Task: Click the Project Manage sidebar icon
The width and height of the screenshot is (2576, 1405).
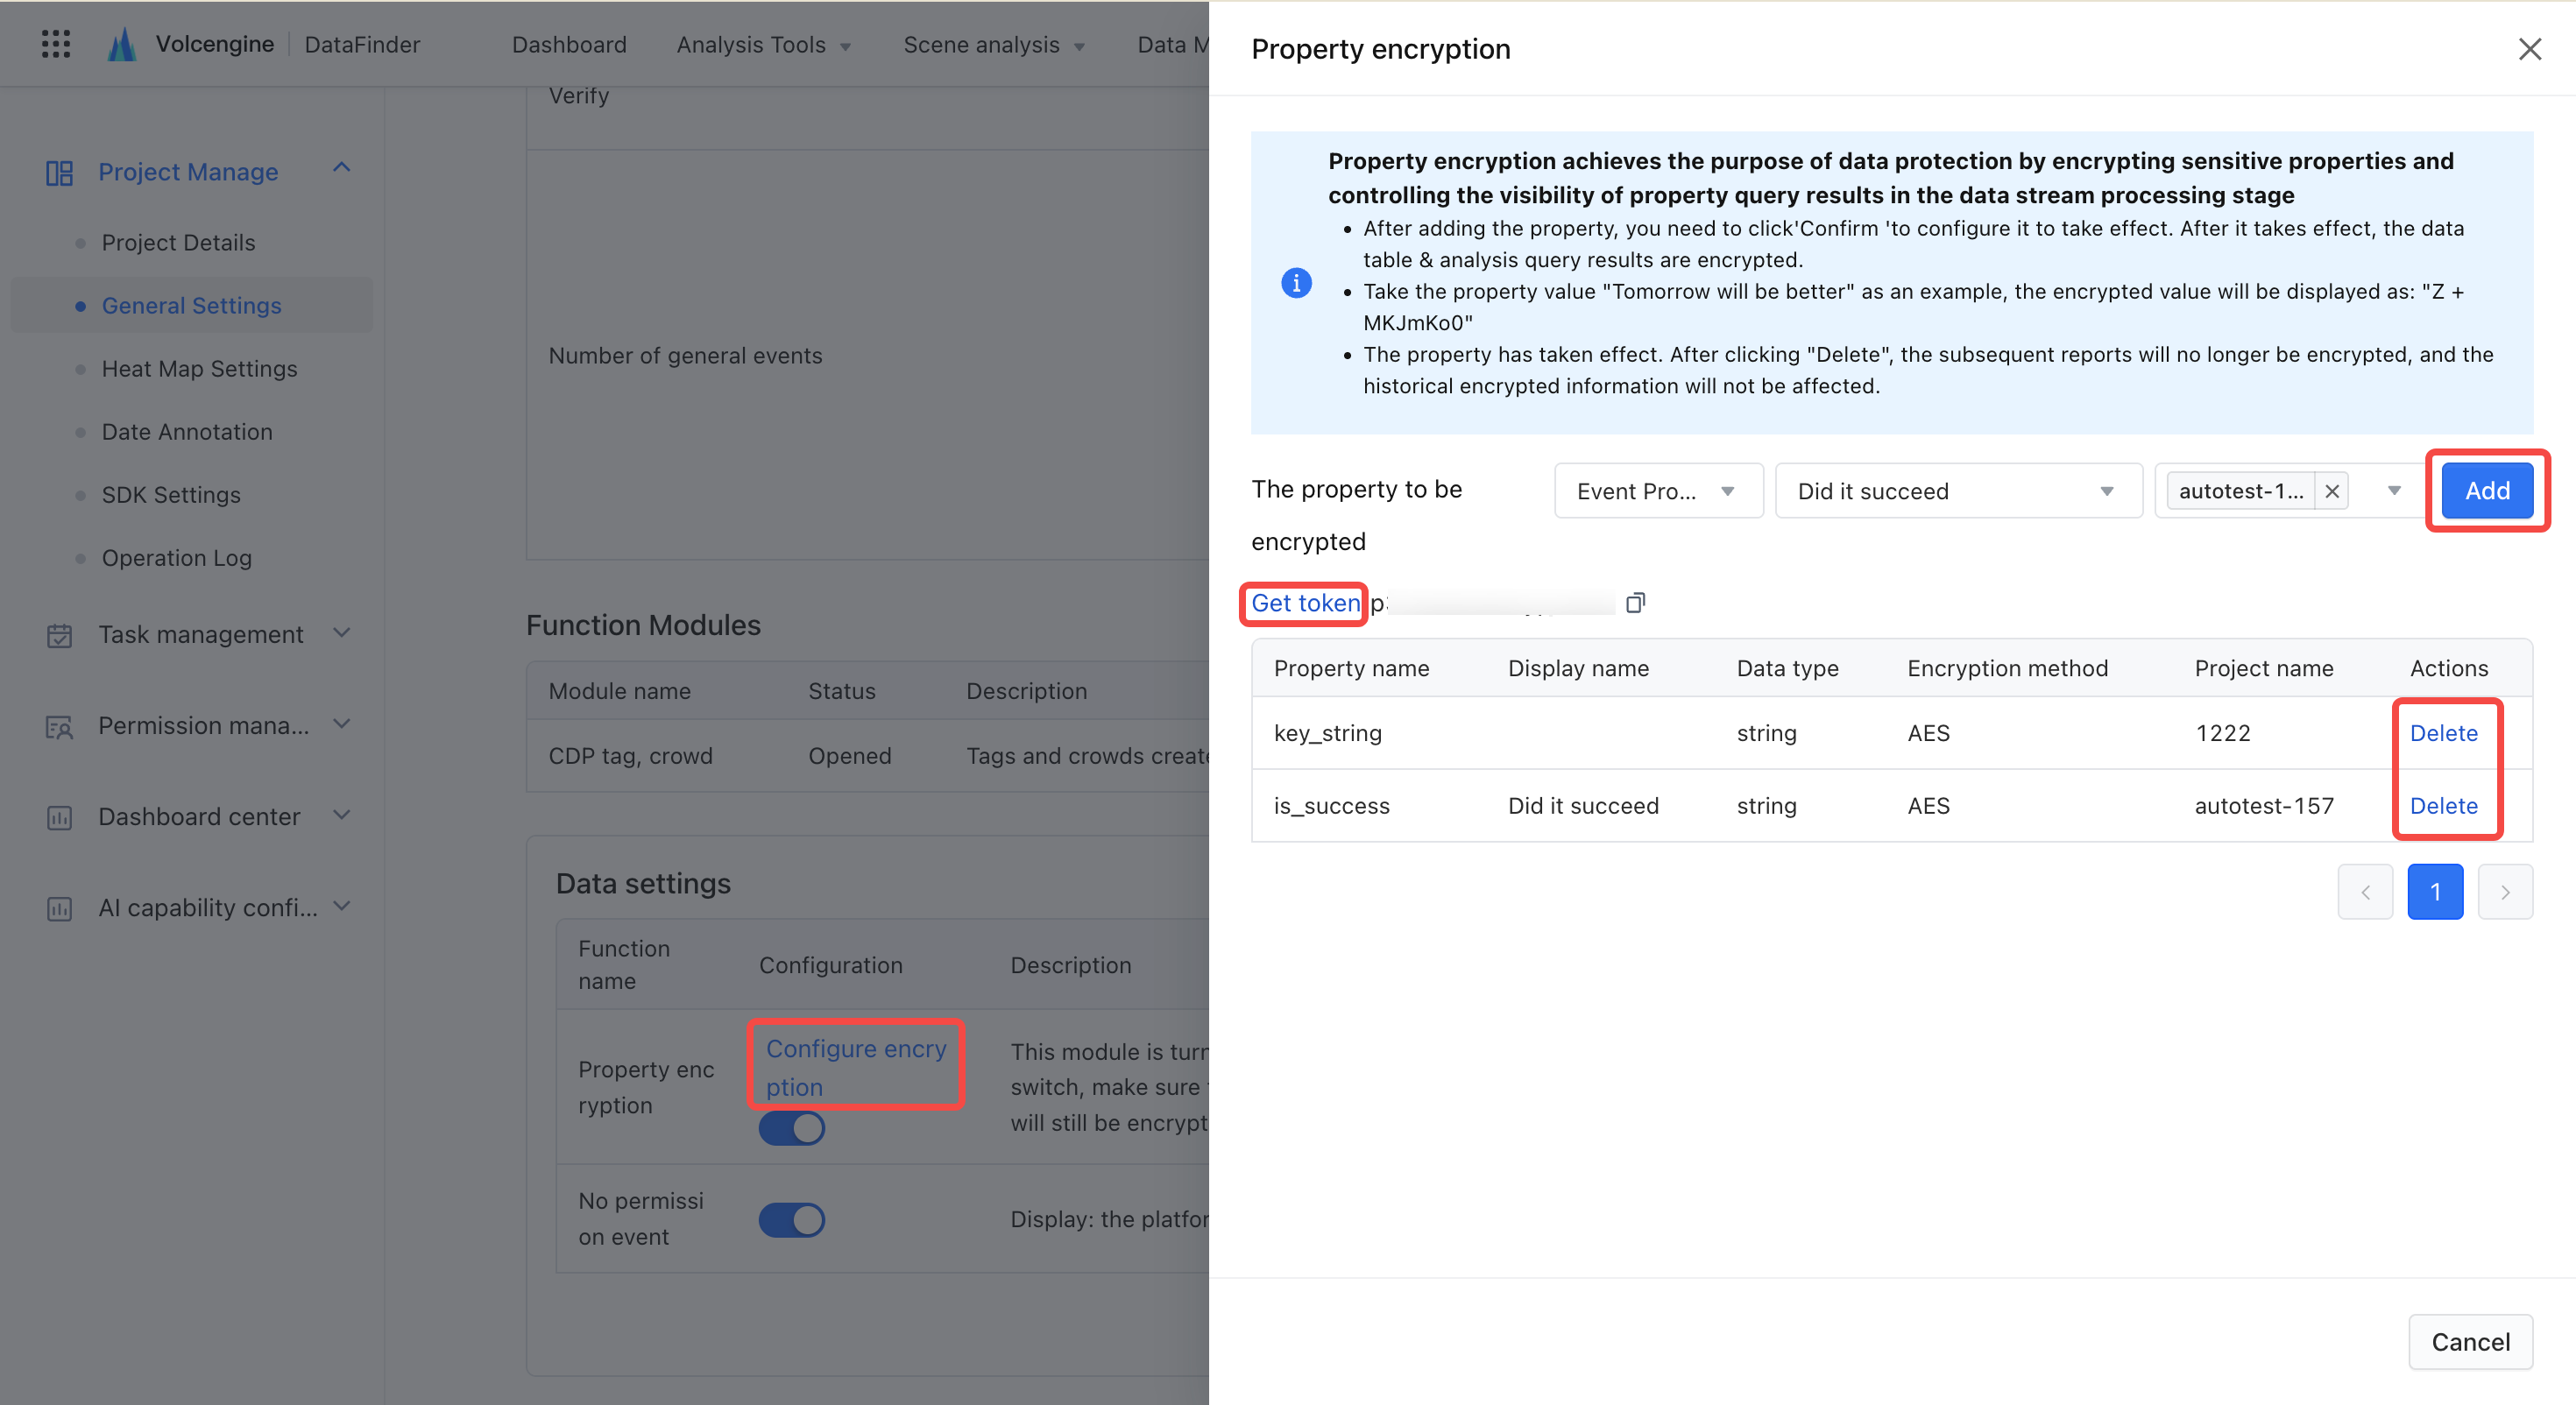Action: click(59, 173)
